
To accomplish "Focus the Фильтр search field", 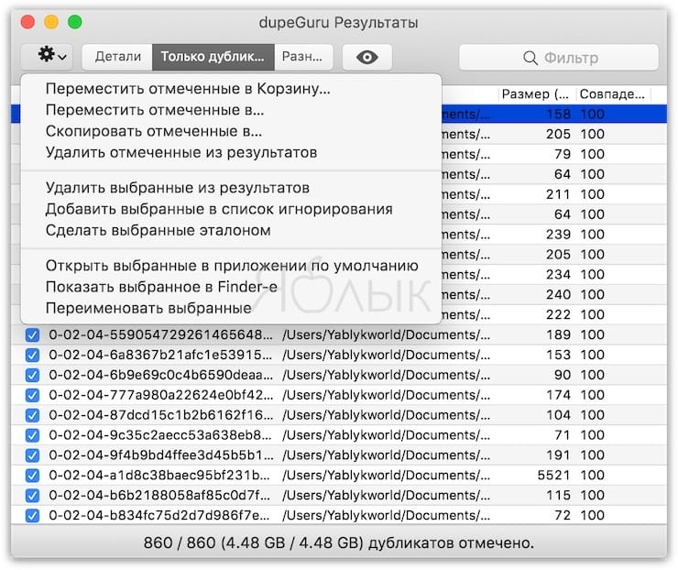I will pyautogui.click(x=559, y=57).
